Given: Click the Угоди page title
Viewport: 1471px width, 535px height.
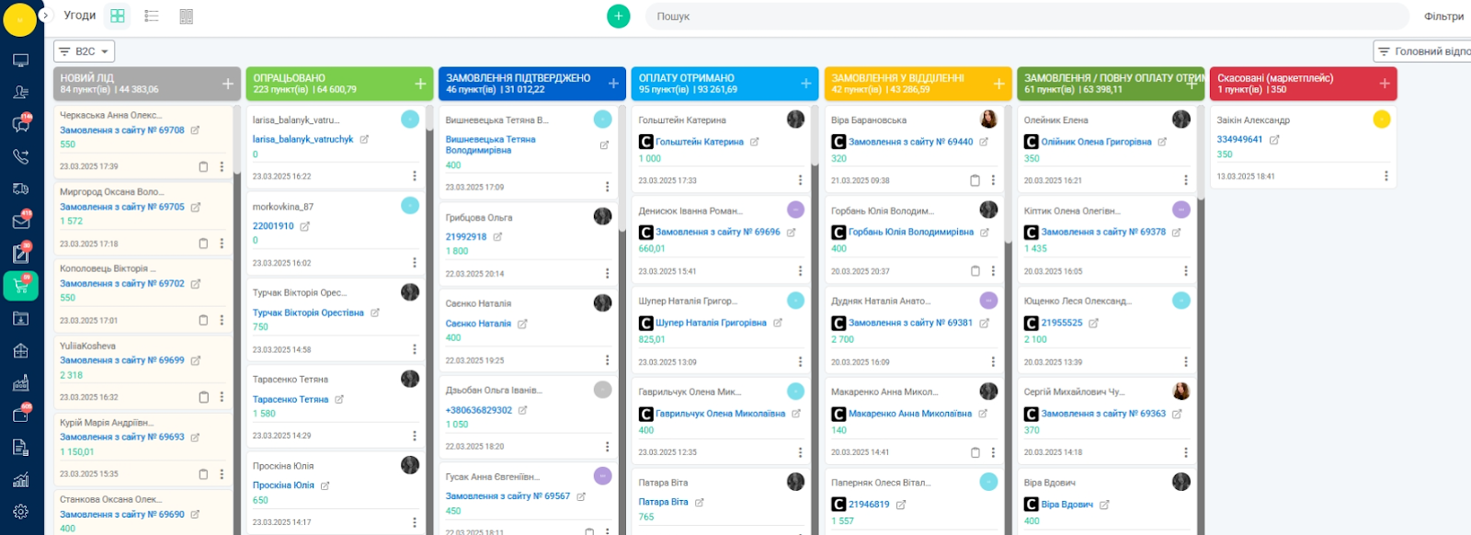Looking at the screenshot, I should (80, 16).
